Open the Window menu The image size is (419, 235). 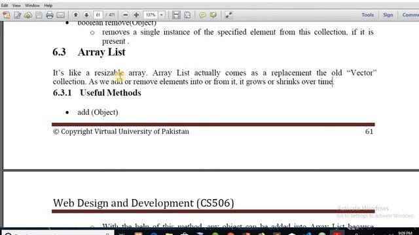pos(32,5)
